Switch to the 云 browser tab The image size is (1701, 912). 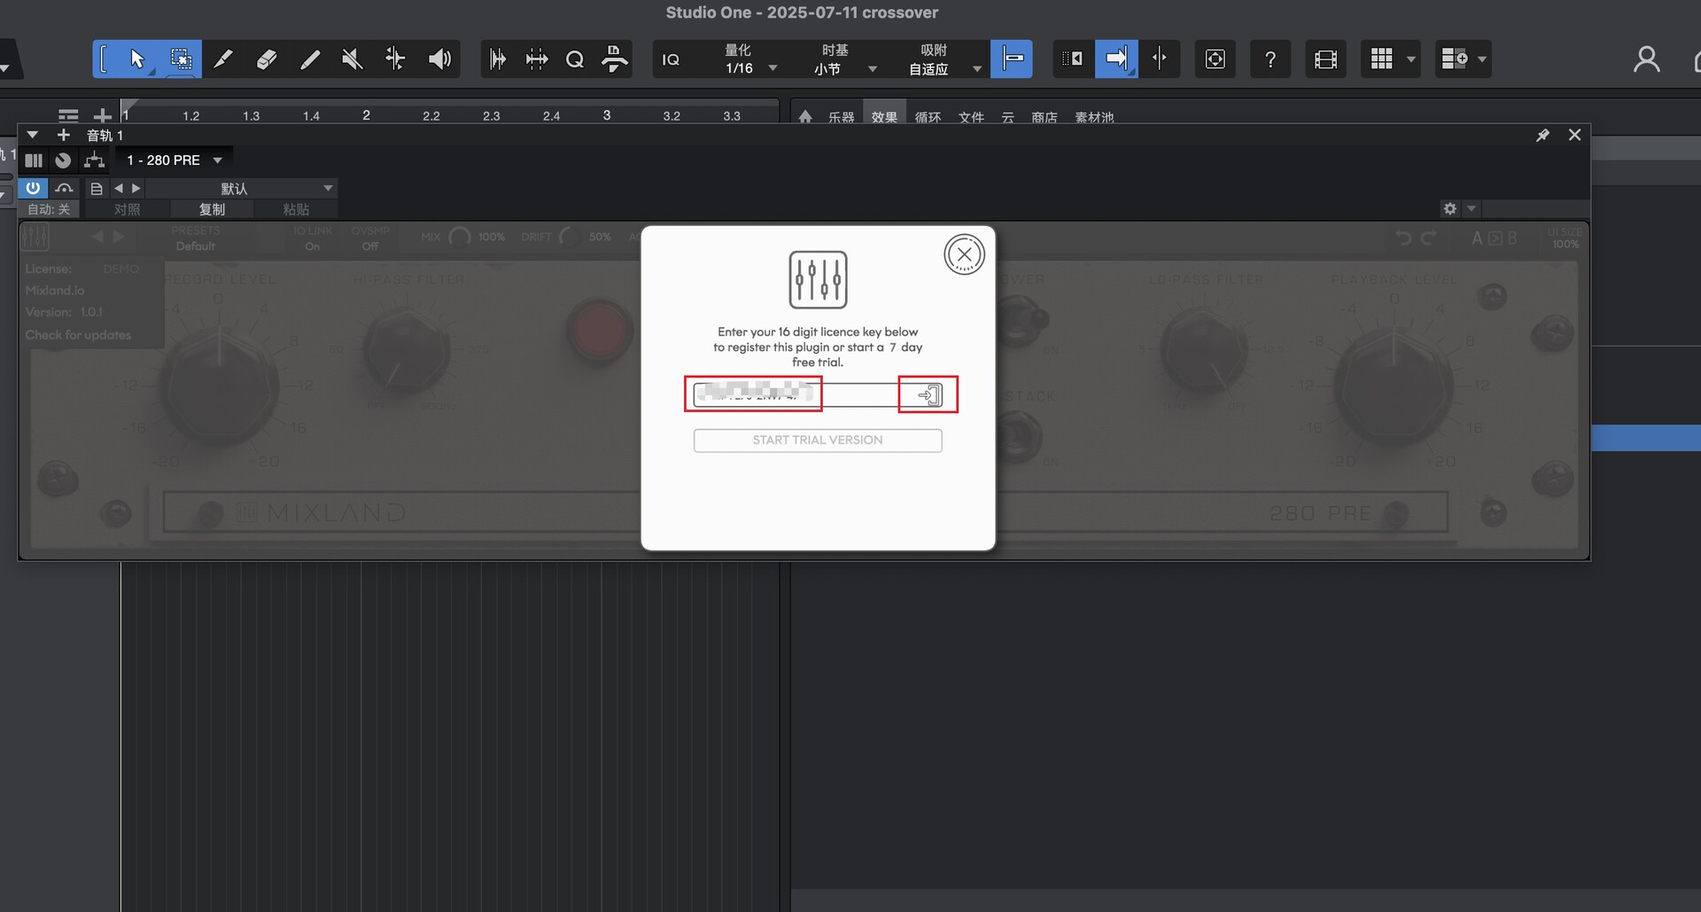[x=1007, y=117]
